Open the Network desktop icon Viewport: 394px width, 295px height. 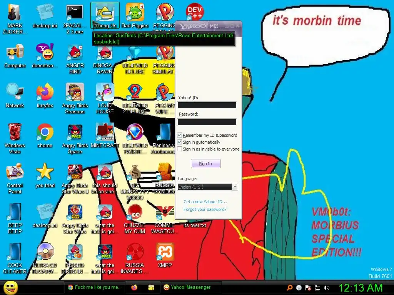[x=15, y=96]
